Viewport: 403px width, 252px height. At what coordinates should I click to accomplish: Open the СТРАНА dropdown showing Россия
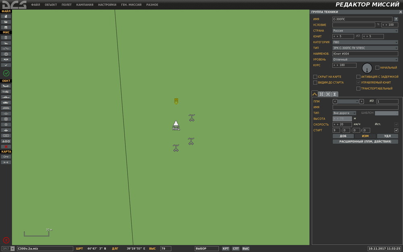pyautogui.click(x=365, y=31)
